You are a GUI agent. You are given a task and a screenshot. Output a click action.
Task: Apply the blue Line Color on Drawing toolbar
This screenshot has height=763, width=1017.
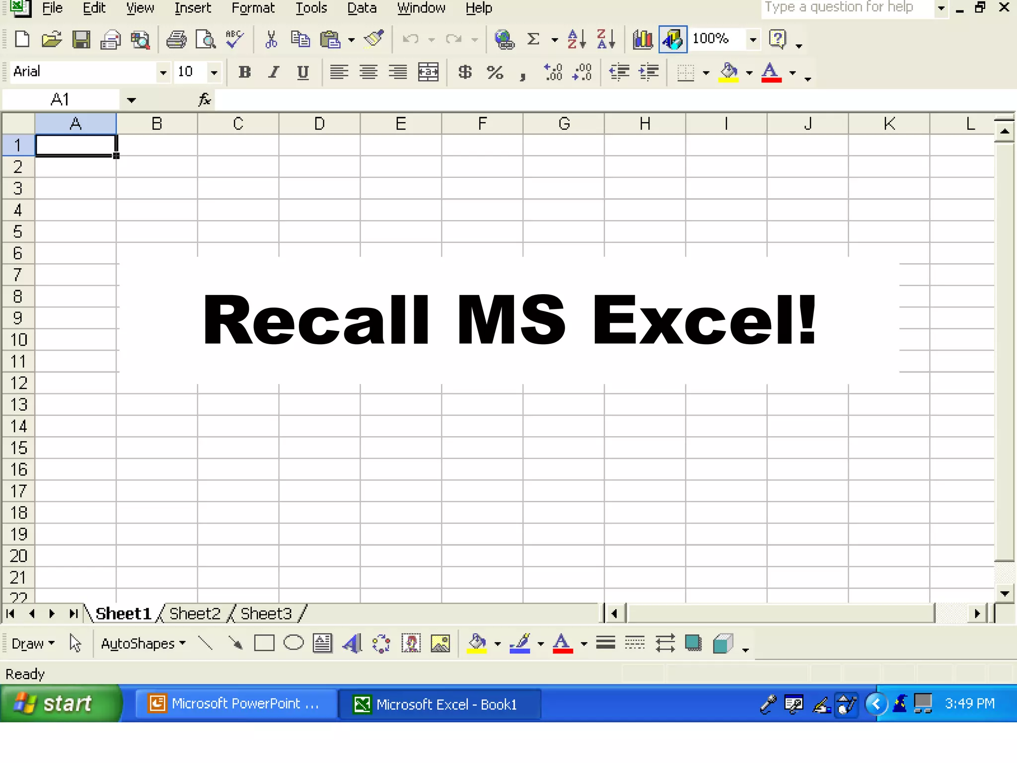[520, 644]
